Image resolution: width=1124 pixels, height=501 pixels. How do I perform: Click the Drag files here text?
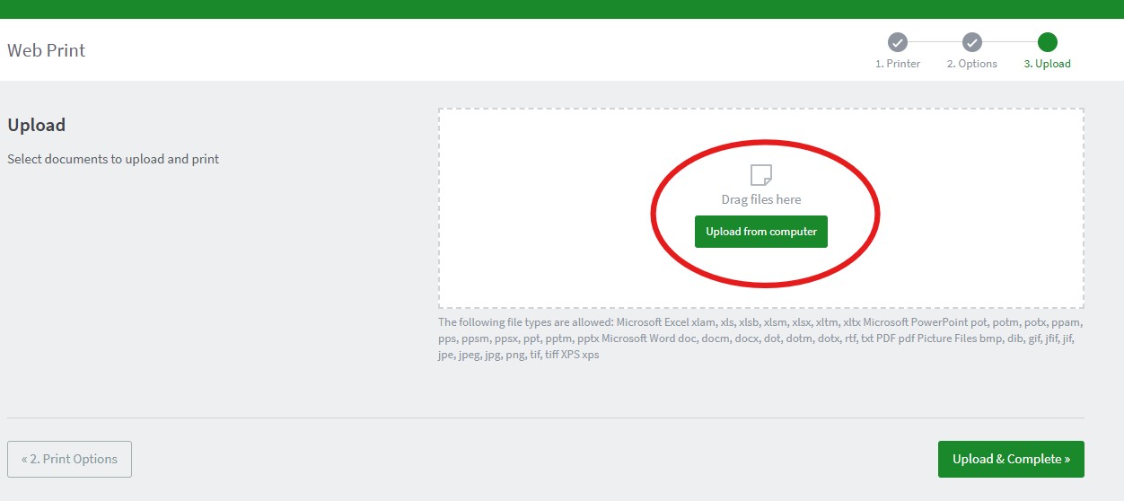click(761, 199)
